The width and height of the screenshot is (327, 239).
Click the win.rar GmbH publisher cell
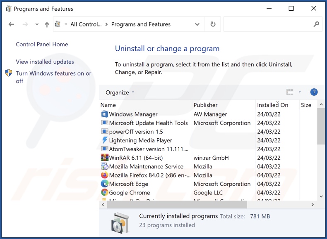pyautogui.click(x=211, y=158)
